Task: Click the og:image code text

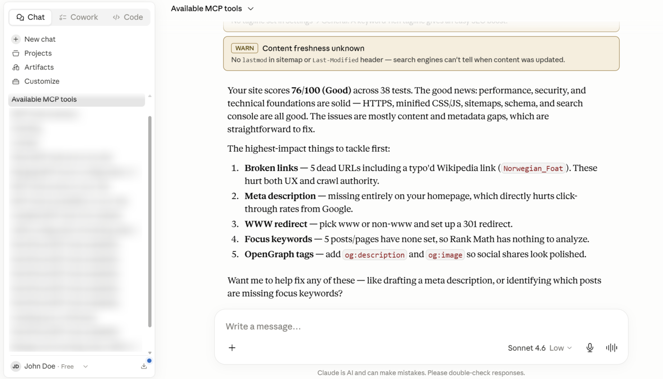Action: (x=445, y=255)
